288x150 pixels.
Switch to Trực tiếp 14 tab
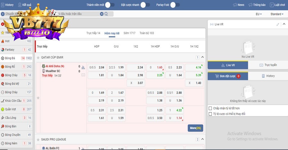click(93, 33)
